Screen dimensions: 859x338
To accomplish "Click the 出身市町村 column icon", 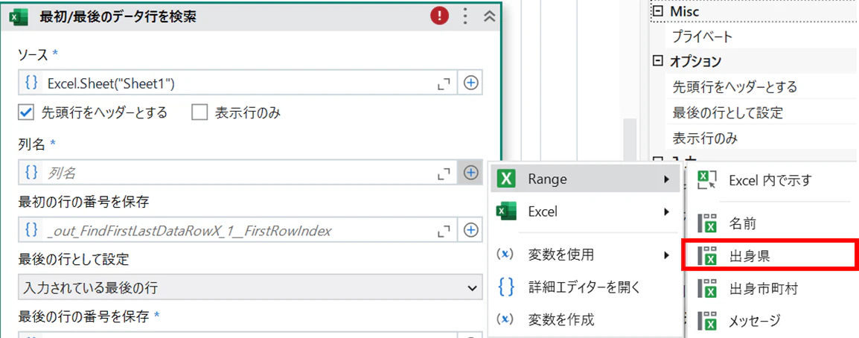I will (707, 287).
